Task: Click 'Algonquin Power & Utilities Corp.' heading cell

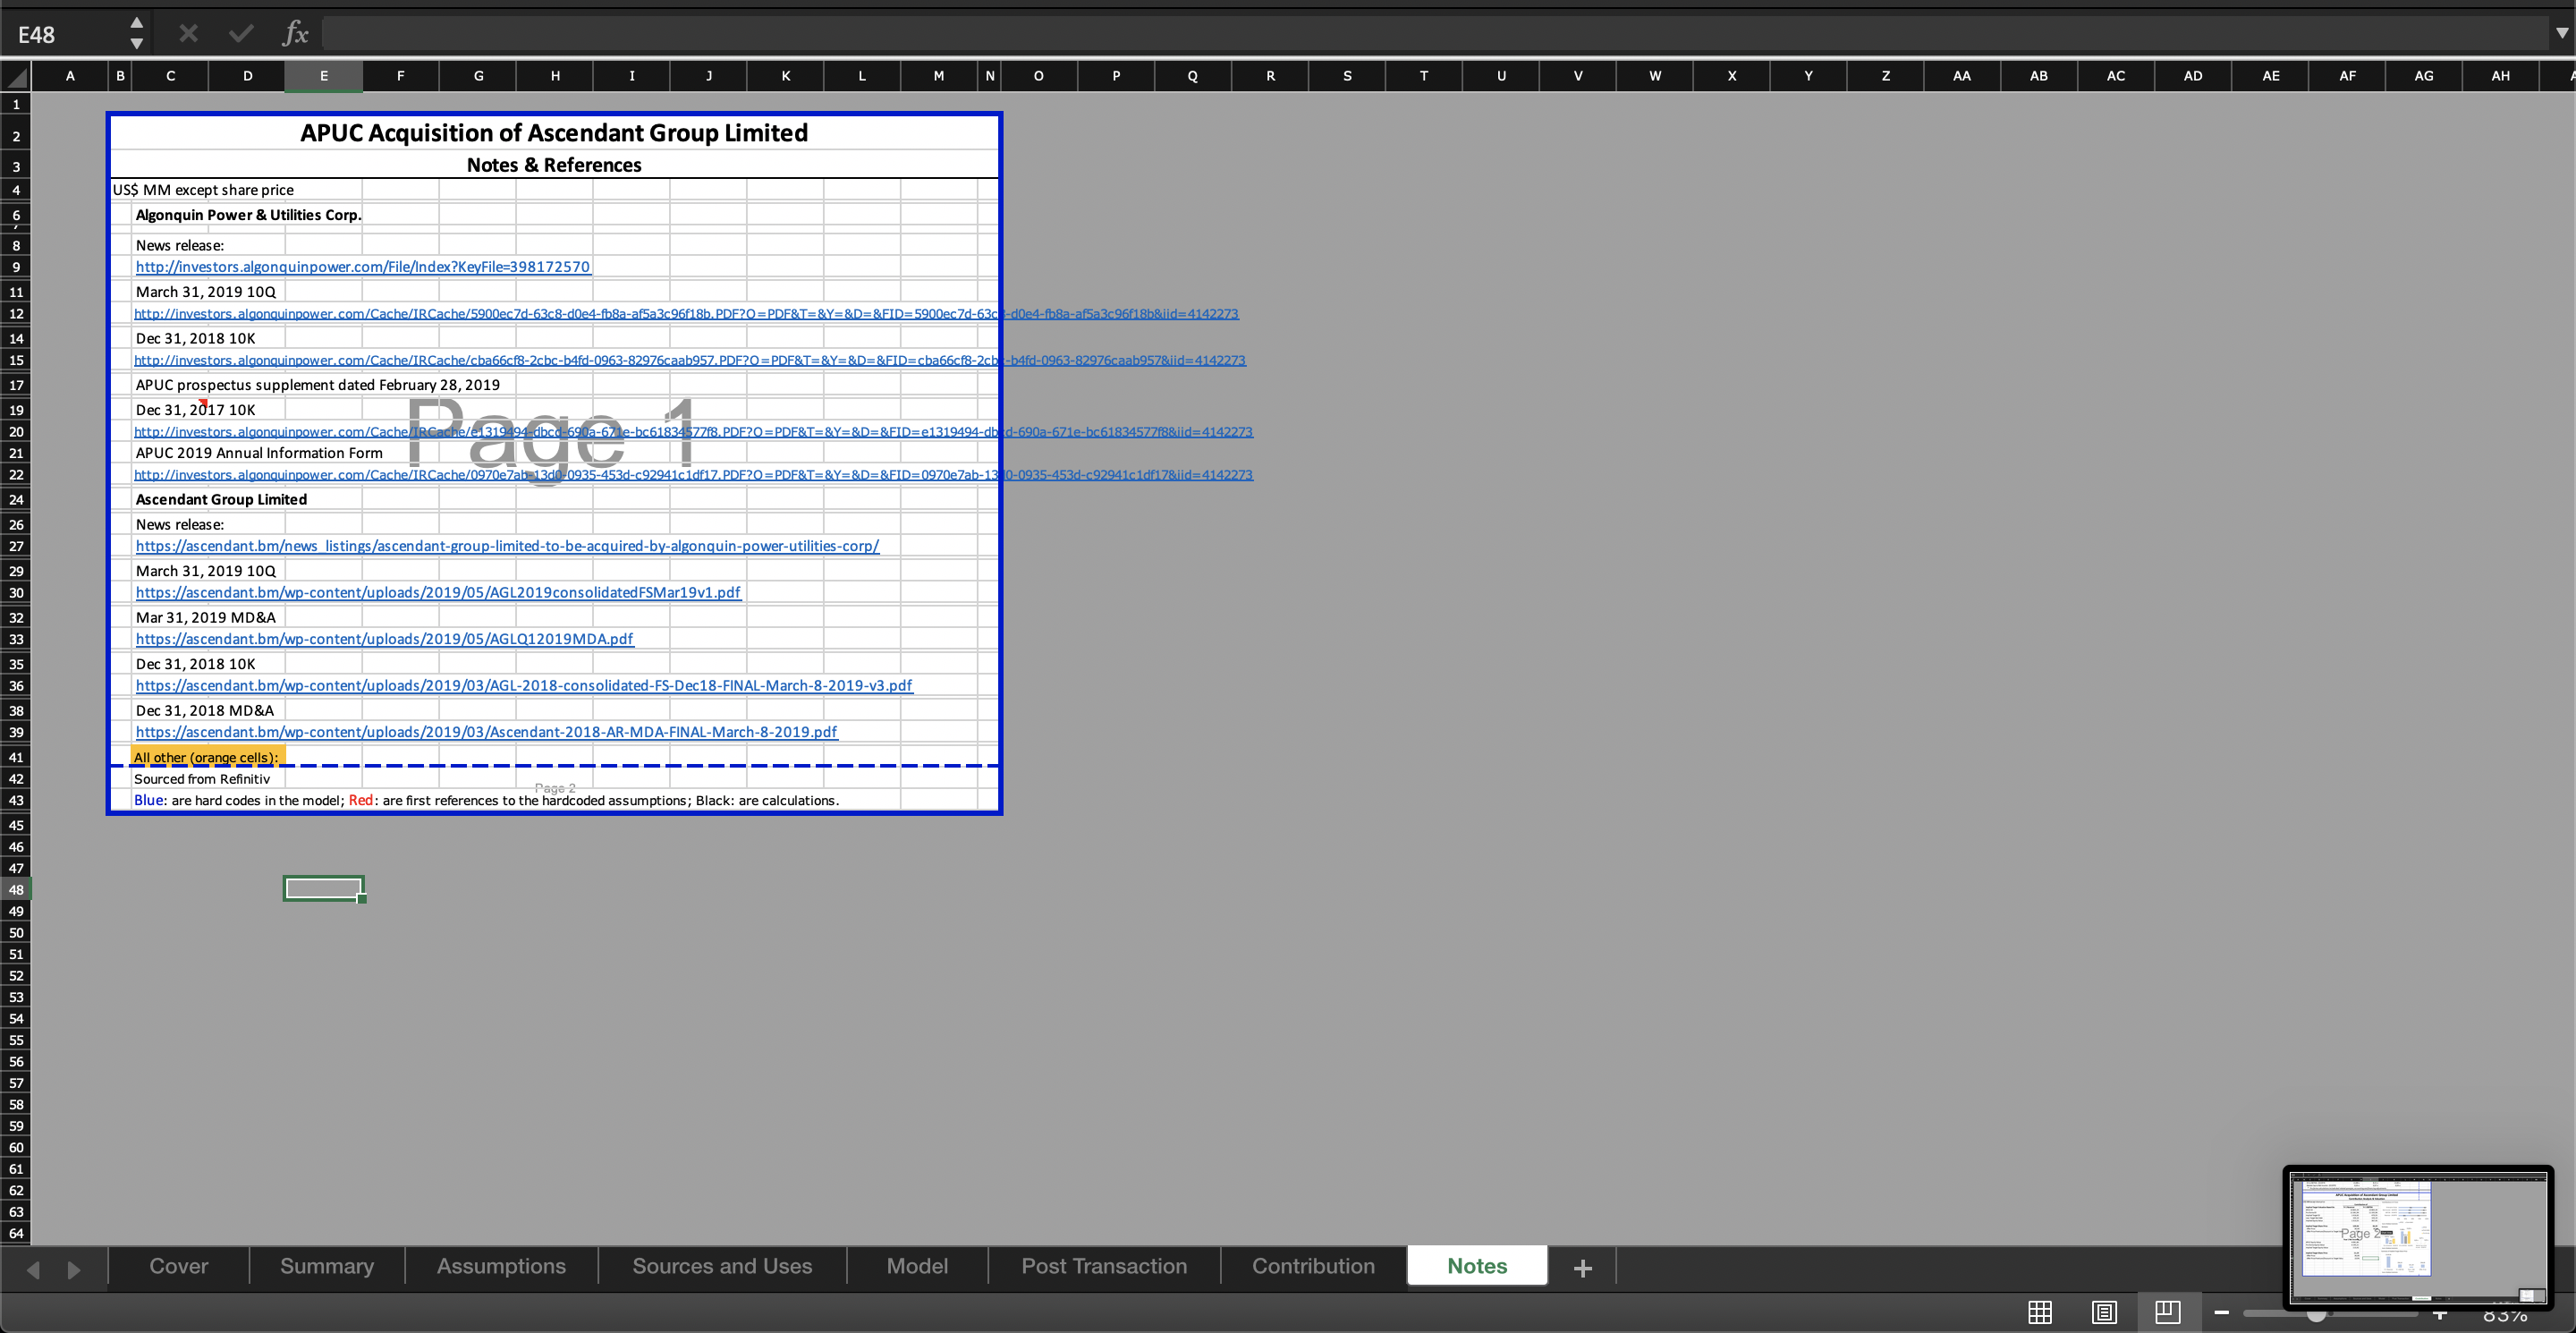Action: 249,215
